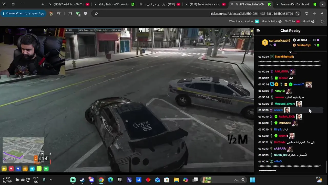Bookmark this page with star icon

(x=96, y=13)
